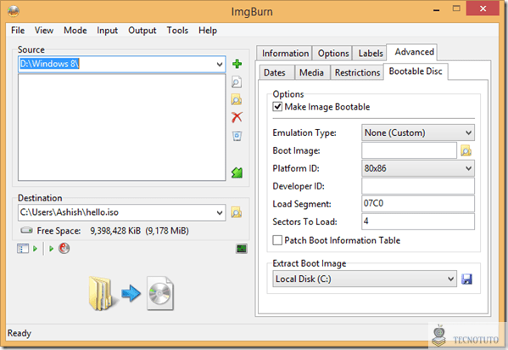
Task: Open the Mode menu
Action: 75,31
